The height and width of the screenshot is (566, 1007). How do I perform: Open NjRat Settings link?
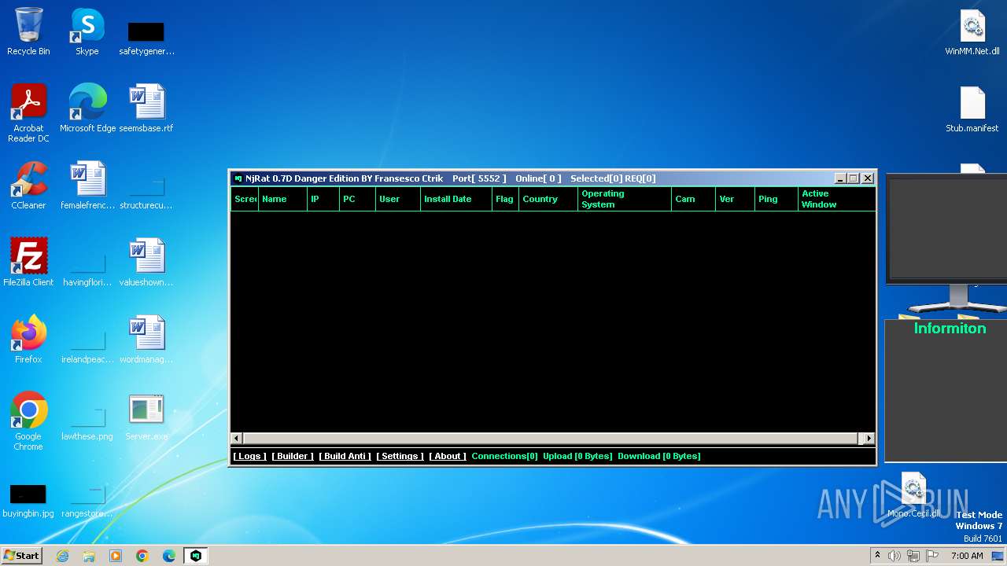pyautogui.click(x=400, y=456)
